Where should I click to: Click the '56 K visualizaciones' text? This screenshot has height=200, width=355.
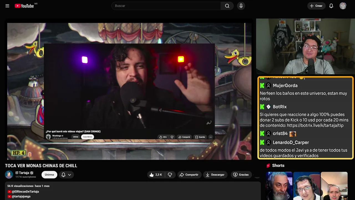21,186
